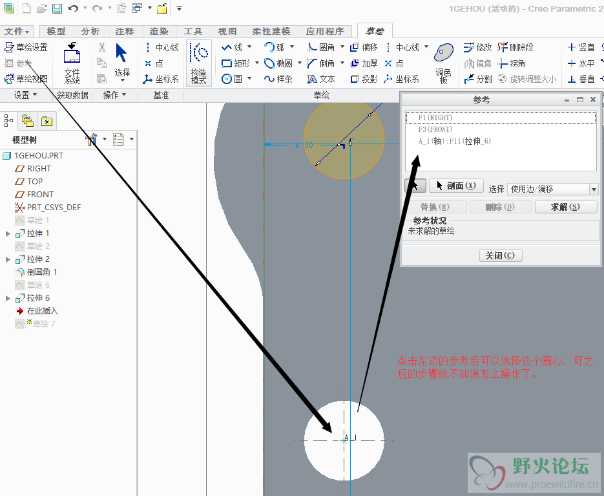Click the 文件系统 file system icon
Screen dimensions: 604x496
72,63
